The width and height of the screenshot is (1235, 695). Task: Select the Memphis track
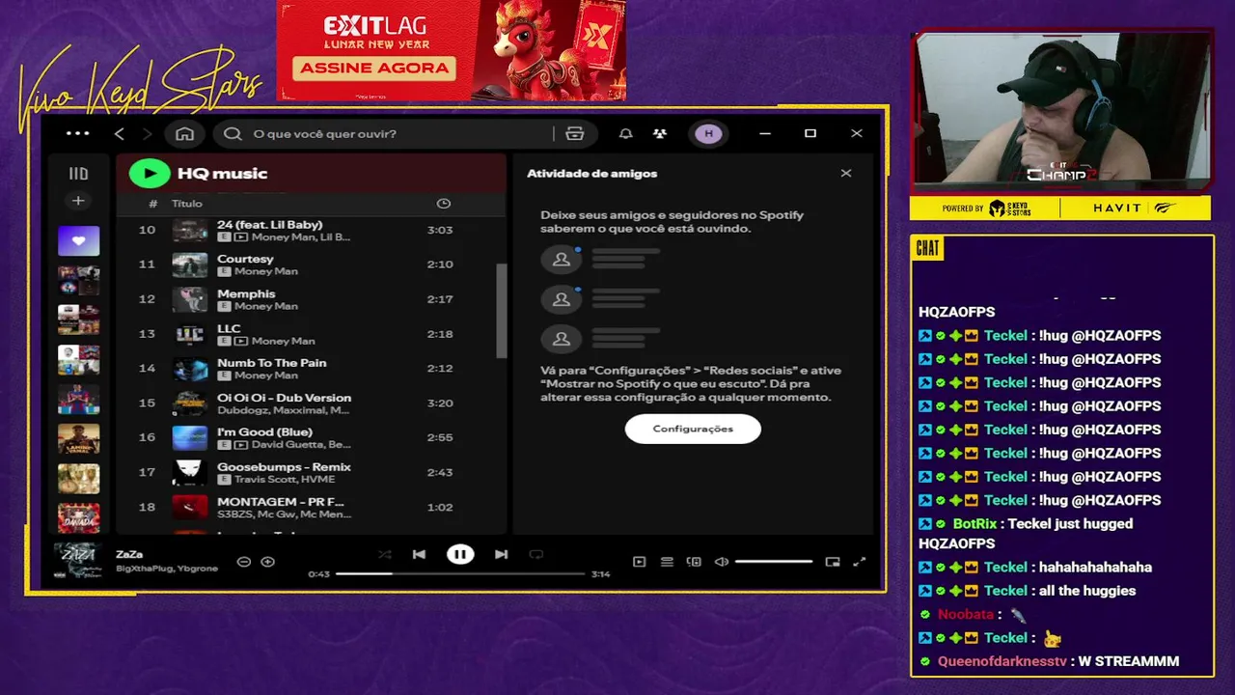(x=311, y=299)
